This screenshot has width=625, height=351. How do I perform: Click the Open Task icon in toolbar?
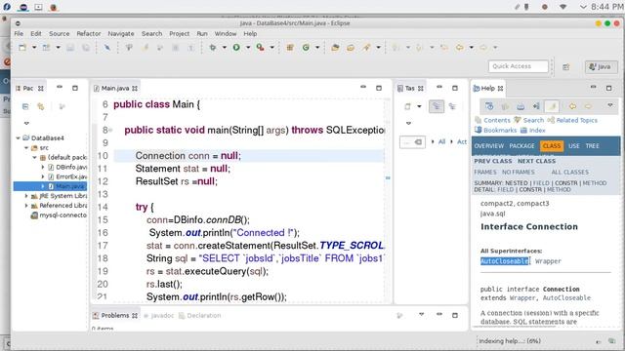(351, 48)
